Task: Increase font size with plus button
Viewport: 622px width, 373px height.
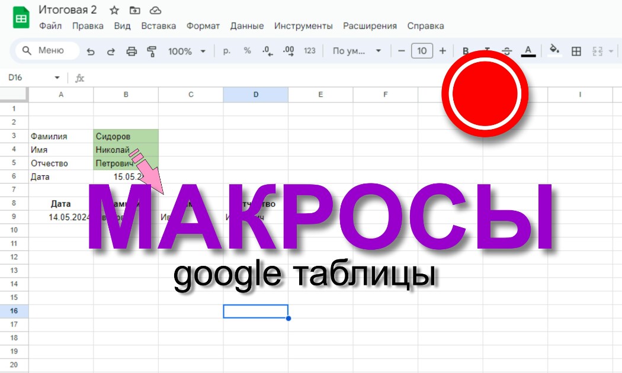Action: tap(443, 51)
